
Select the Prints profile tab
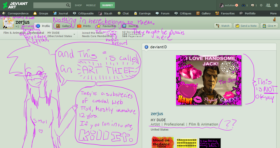(x=84, y=26)
